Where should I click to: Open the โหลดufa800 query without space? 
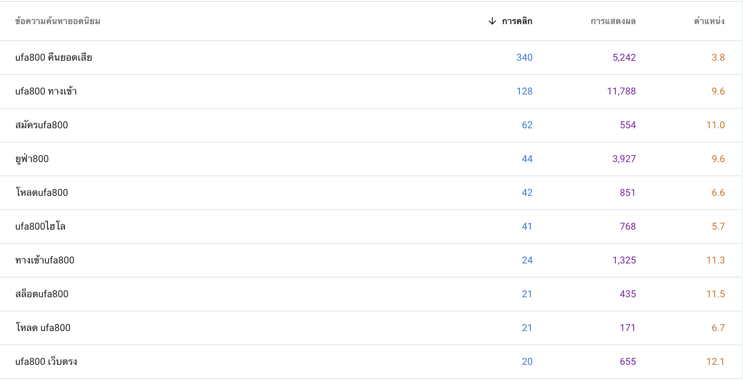(x=371, y=193)
